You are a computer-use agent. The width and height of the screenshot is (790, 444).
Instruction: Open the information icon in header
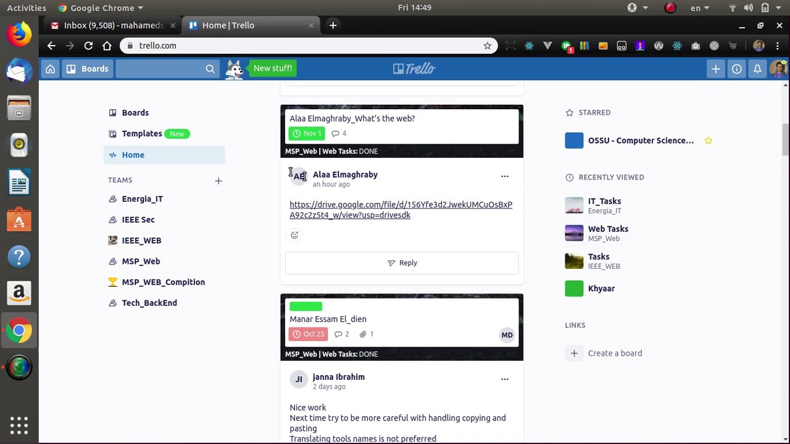(736, 69)
